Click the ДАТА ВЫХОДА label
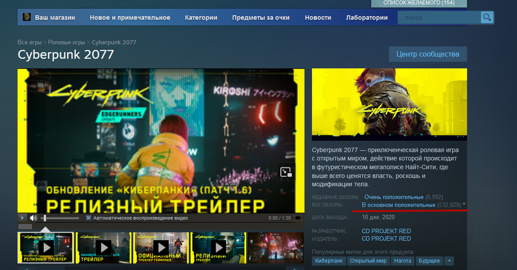The width and height of the screenshot is (517, 270). pos(330,217)
